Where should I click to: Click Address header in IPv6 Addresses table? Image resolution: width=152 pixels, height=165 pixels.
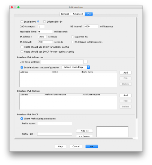pyautogui.click(x=36, y=72)
